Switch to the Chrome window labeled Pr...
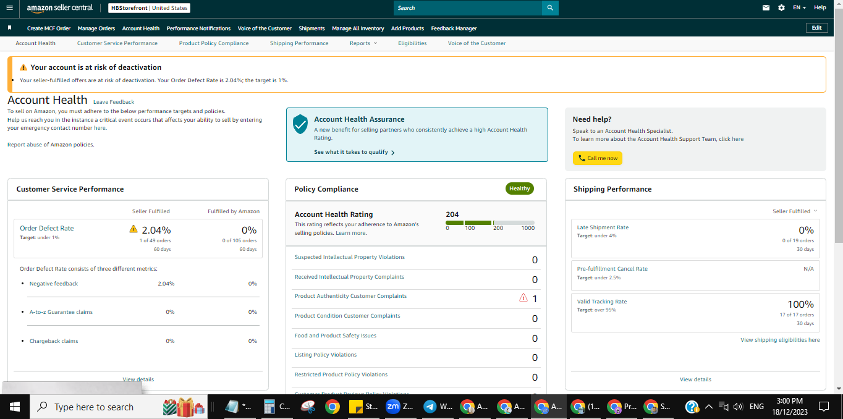The image size is (843, 419). point(622,407)
